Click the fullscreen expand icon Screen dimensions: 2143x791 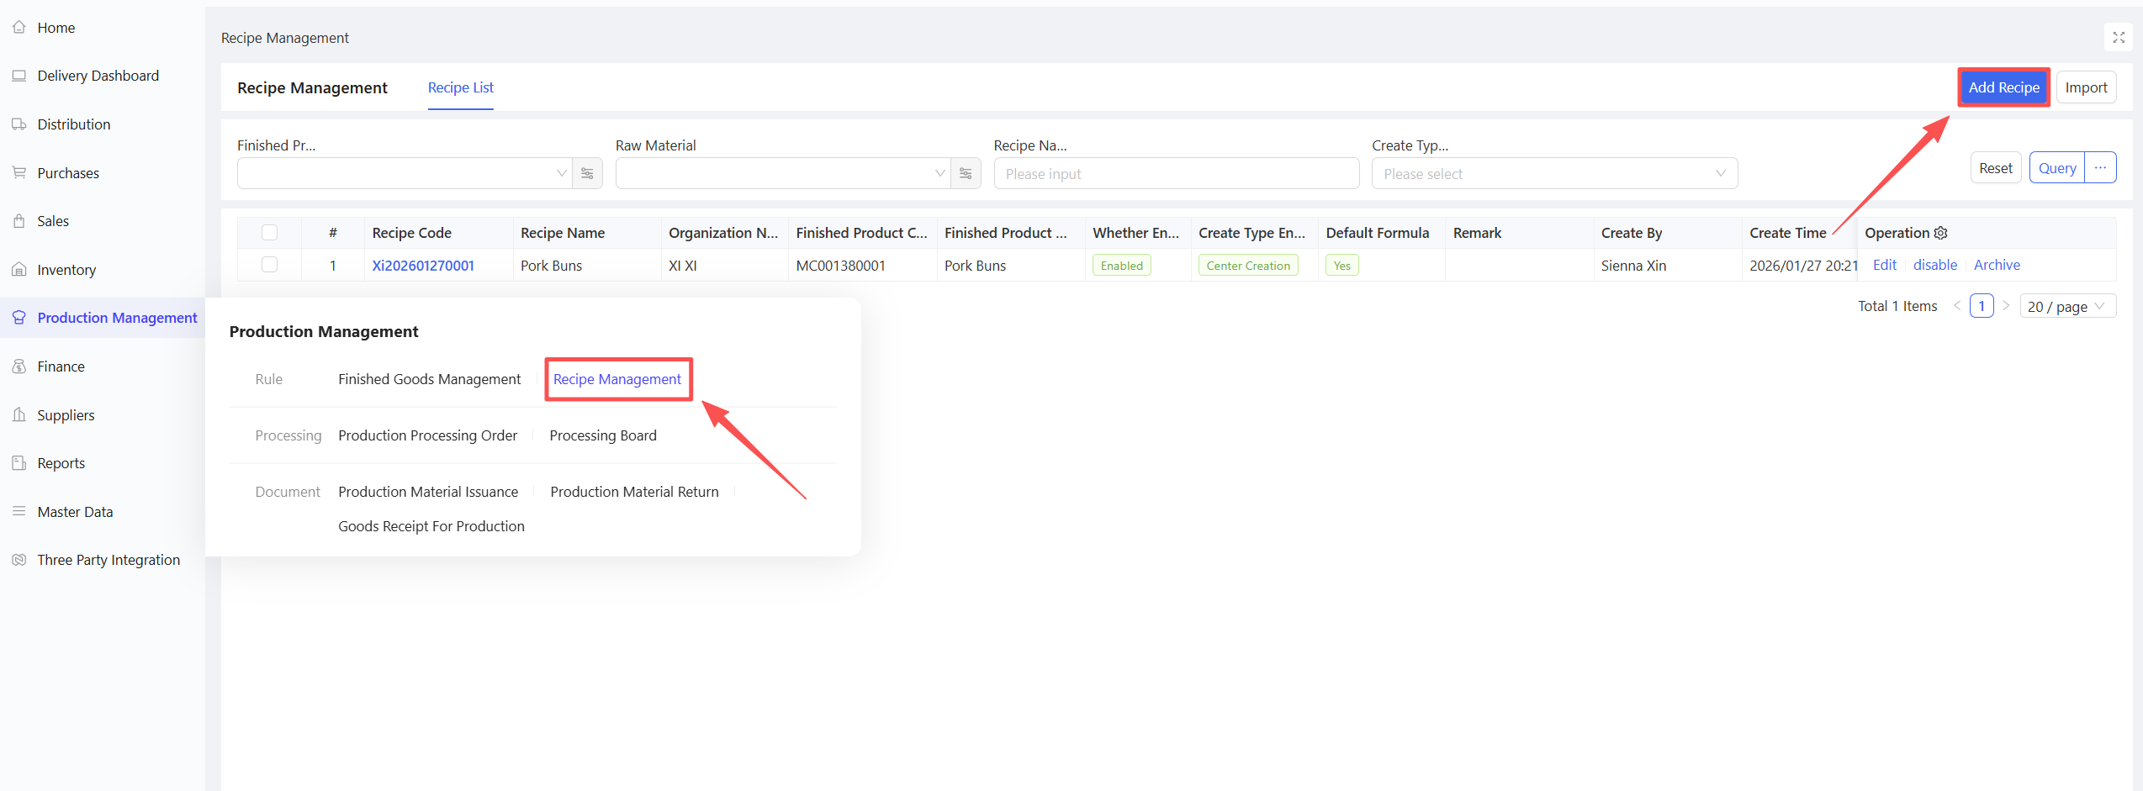tap(2119, 38)
